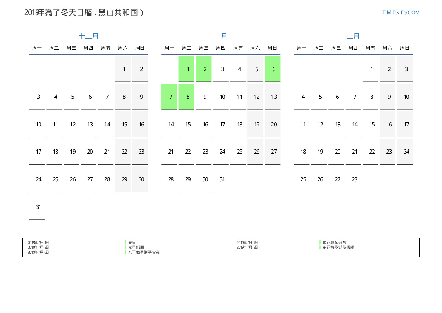
Task: Click the 东正教圣诞平安夜 legend entry
Action: (x=144, y=252)
